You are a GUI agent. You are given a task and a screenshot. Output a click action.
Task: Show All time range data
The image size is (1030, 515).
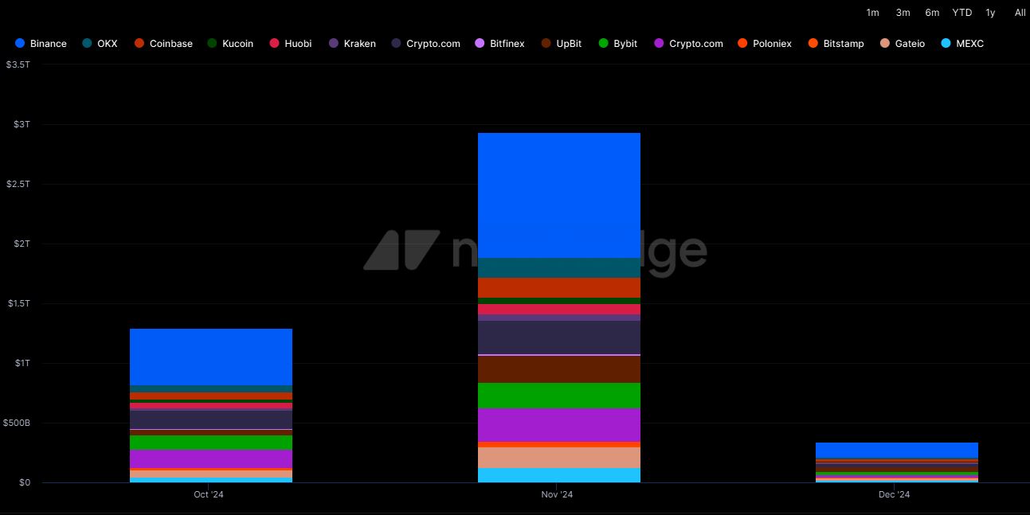(x=1020, y=13)
